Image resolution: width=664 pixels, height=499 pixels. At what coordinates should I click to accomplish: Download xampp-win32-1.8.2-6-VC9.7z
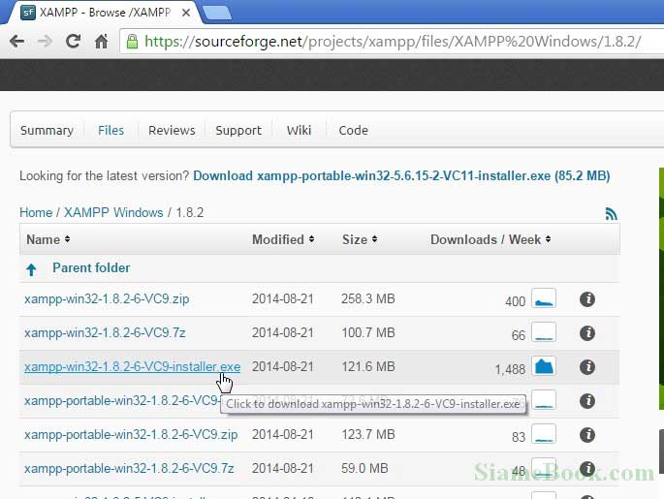105,333
